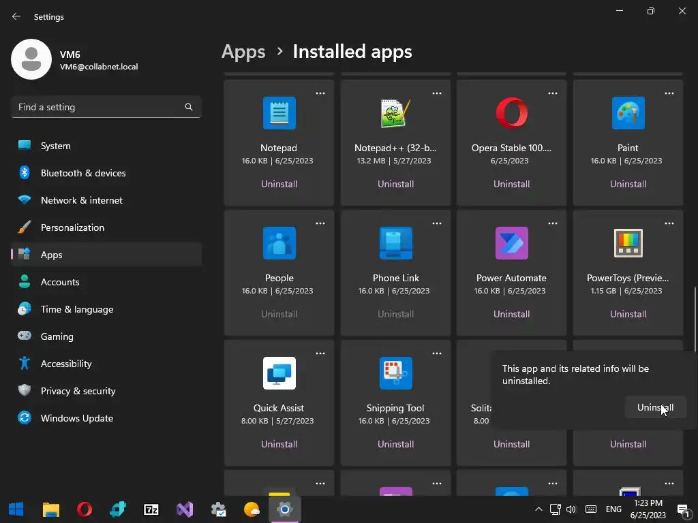The image size is (698, 523).
Task: Click the VM6 user profile avatar
Action: [31, 59]
